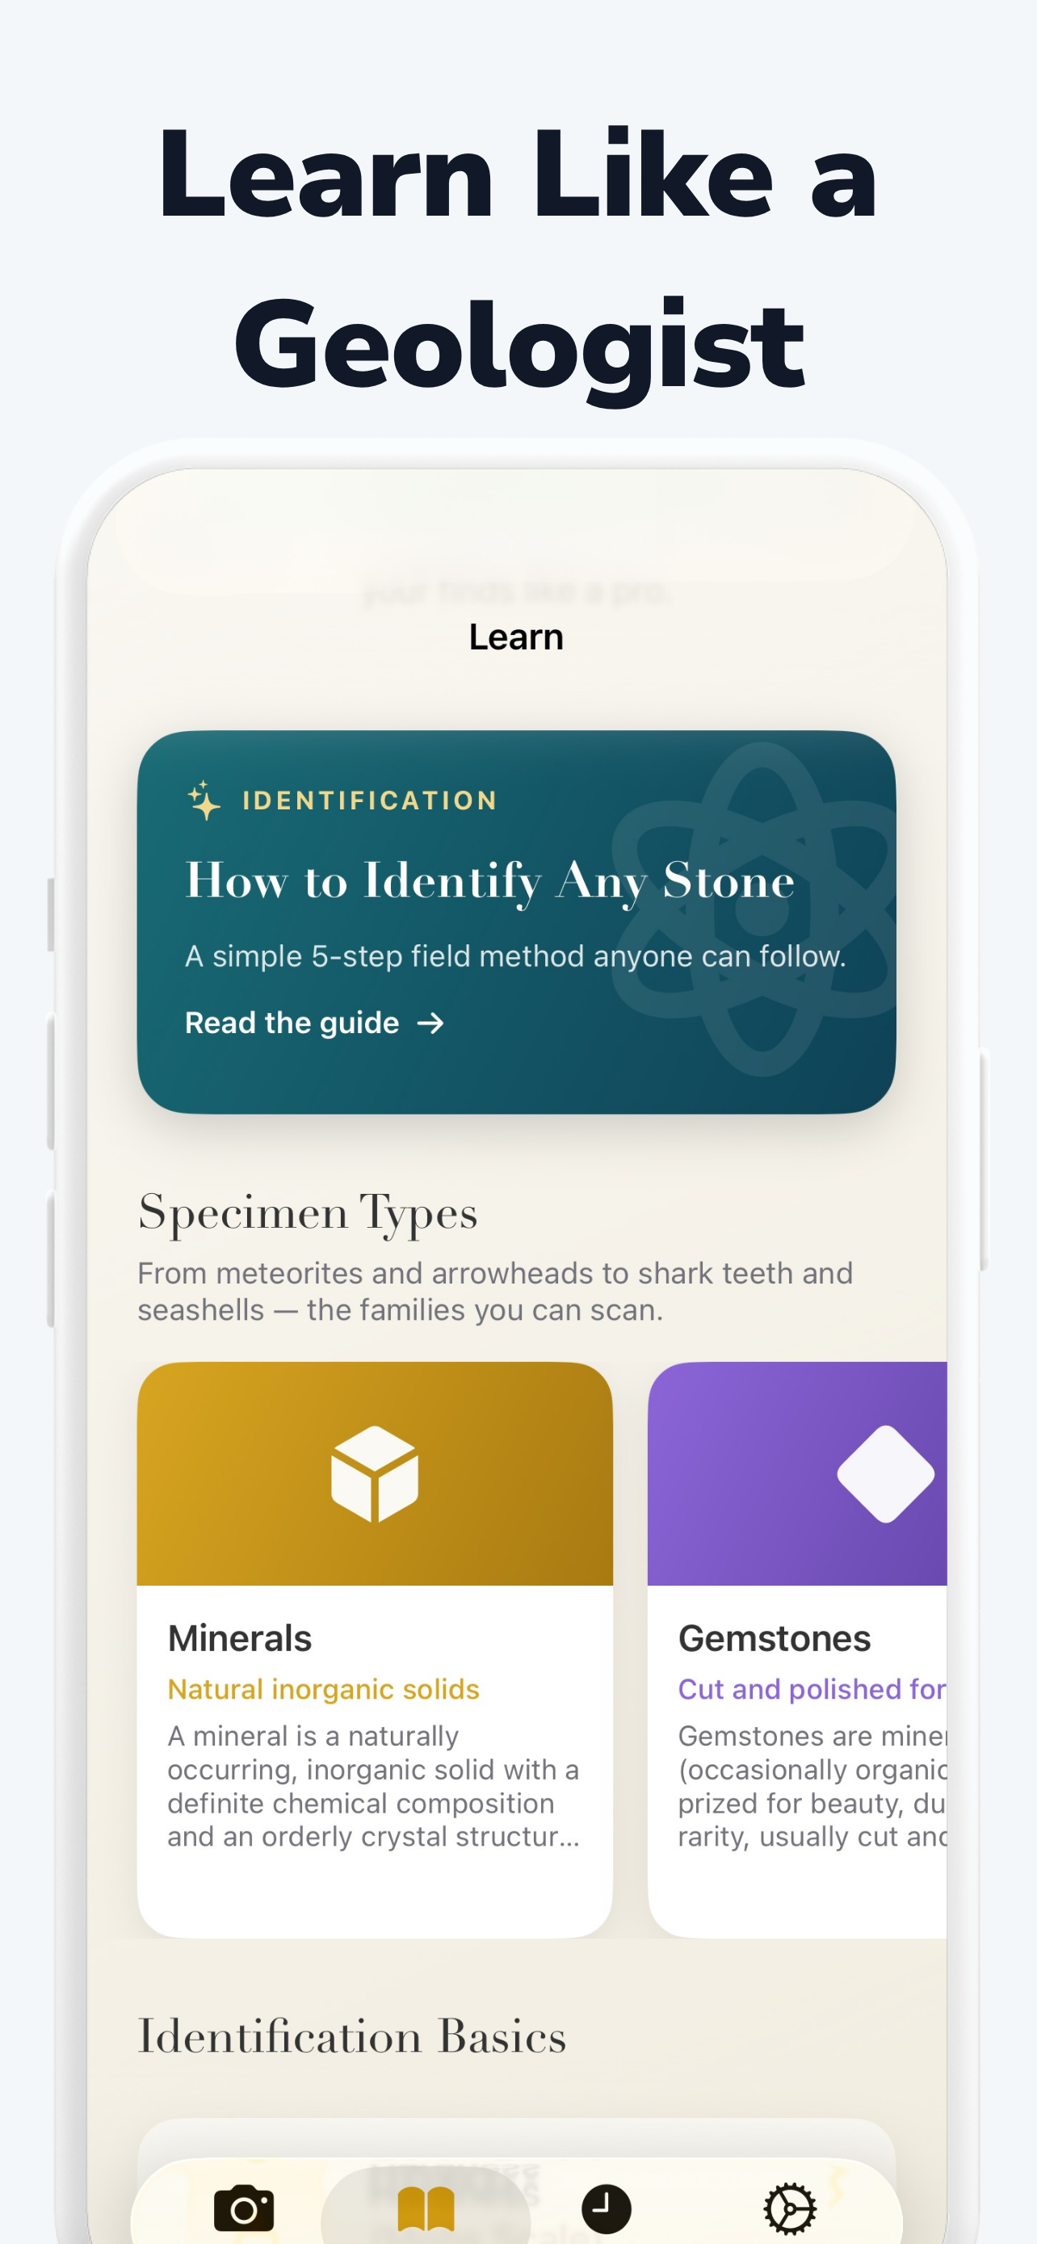The height and width of the screenshot is (2244, 1037).
Task: Open the How to Identify Any Stone card
Action: 516,922
